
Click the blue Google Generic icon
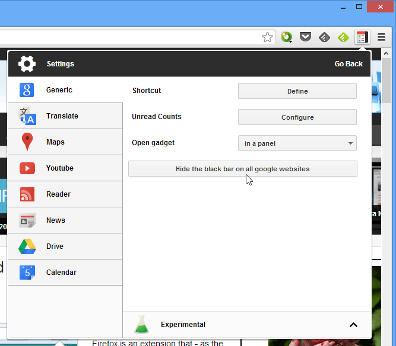point(27,90)
